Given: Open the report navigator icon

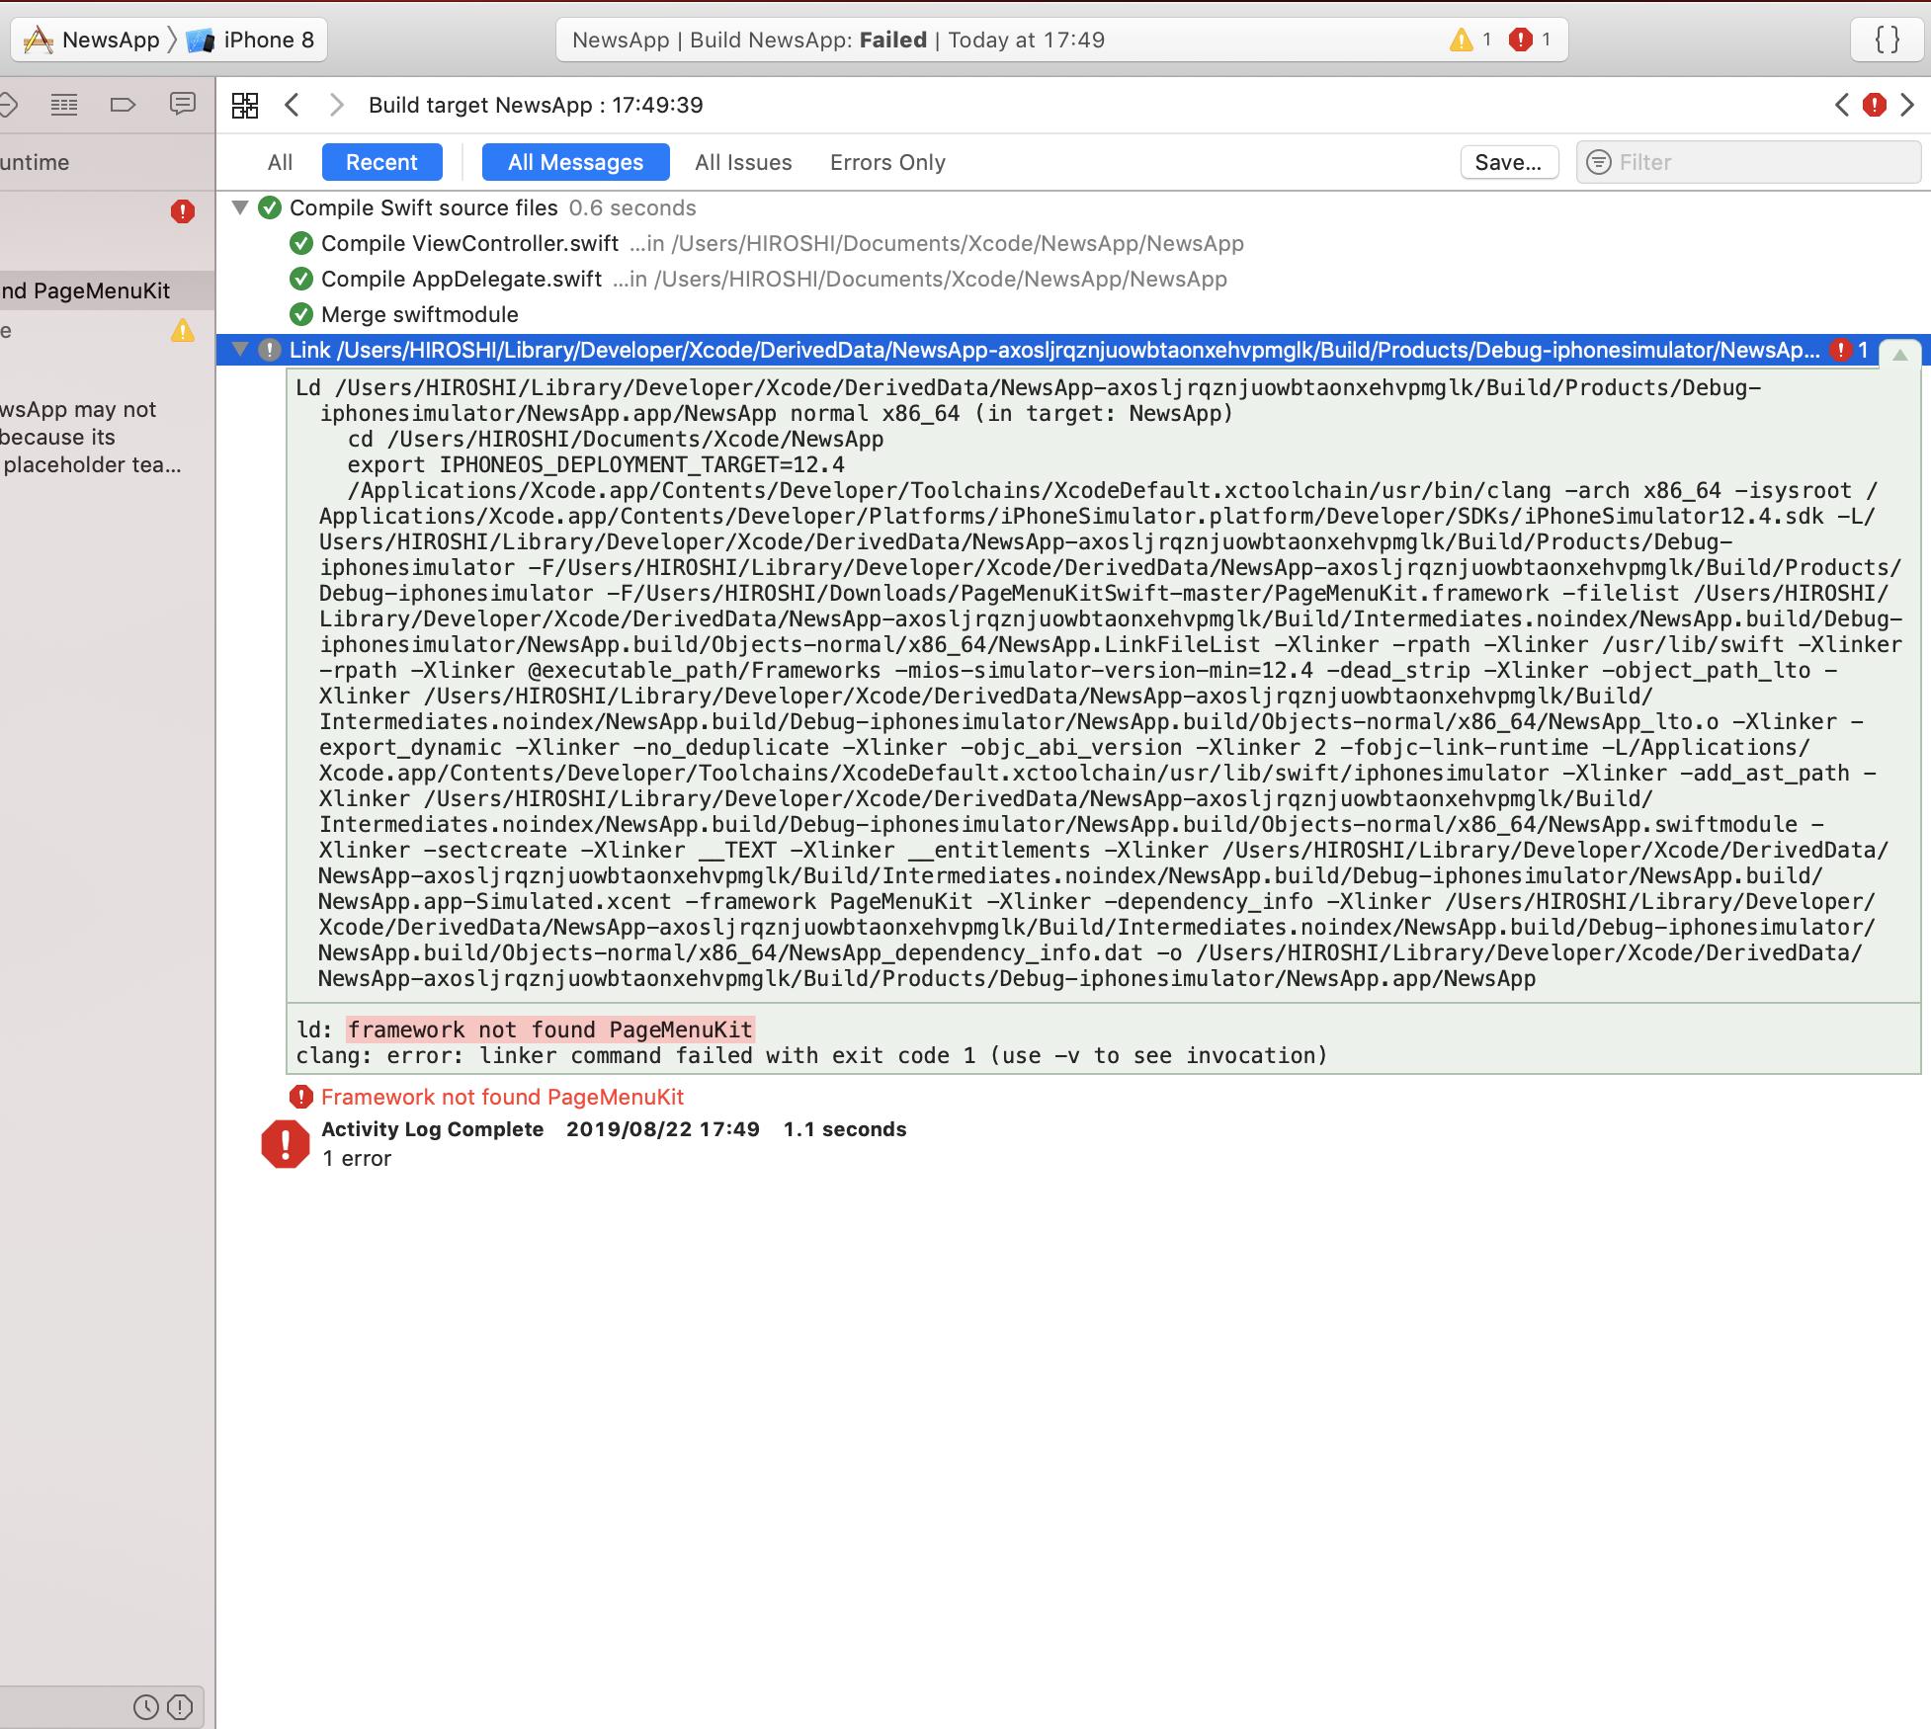Looking at the screenshot, I should point(183,105).
